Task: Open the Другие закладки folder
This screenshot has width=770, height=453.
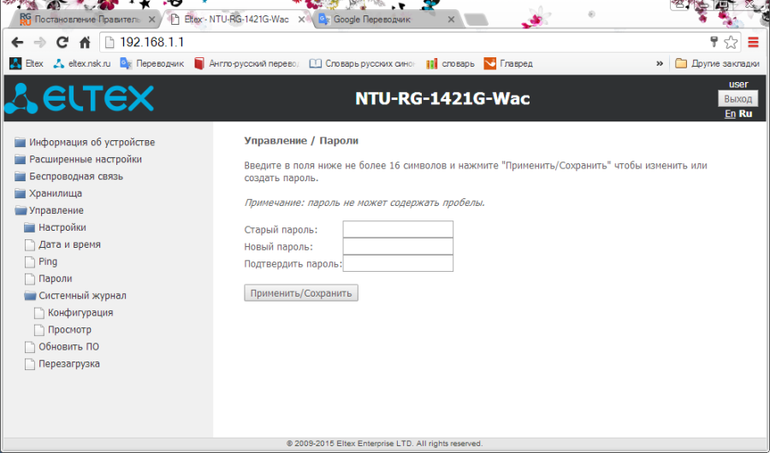Action: [x=717, y=63]
